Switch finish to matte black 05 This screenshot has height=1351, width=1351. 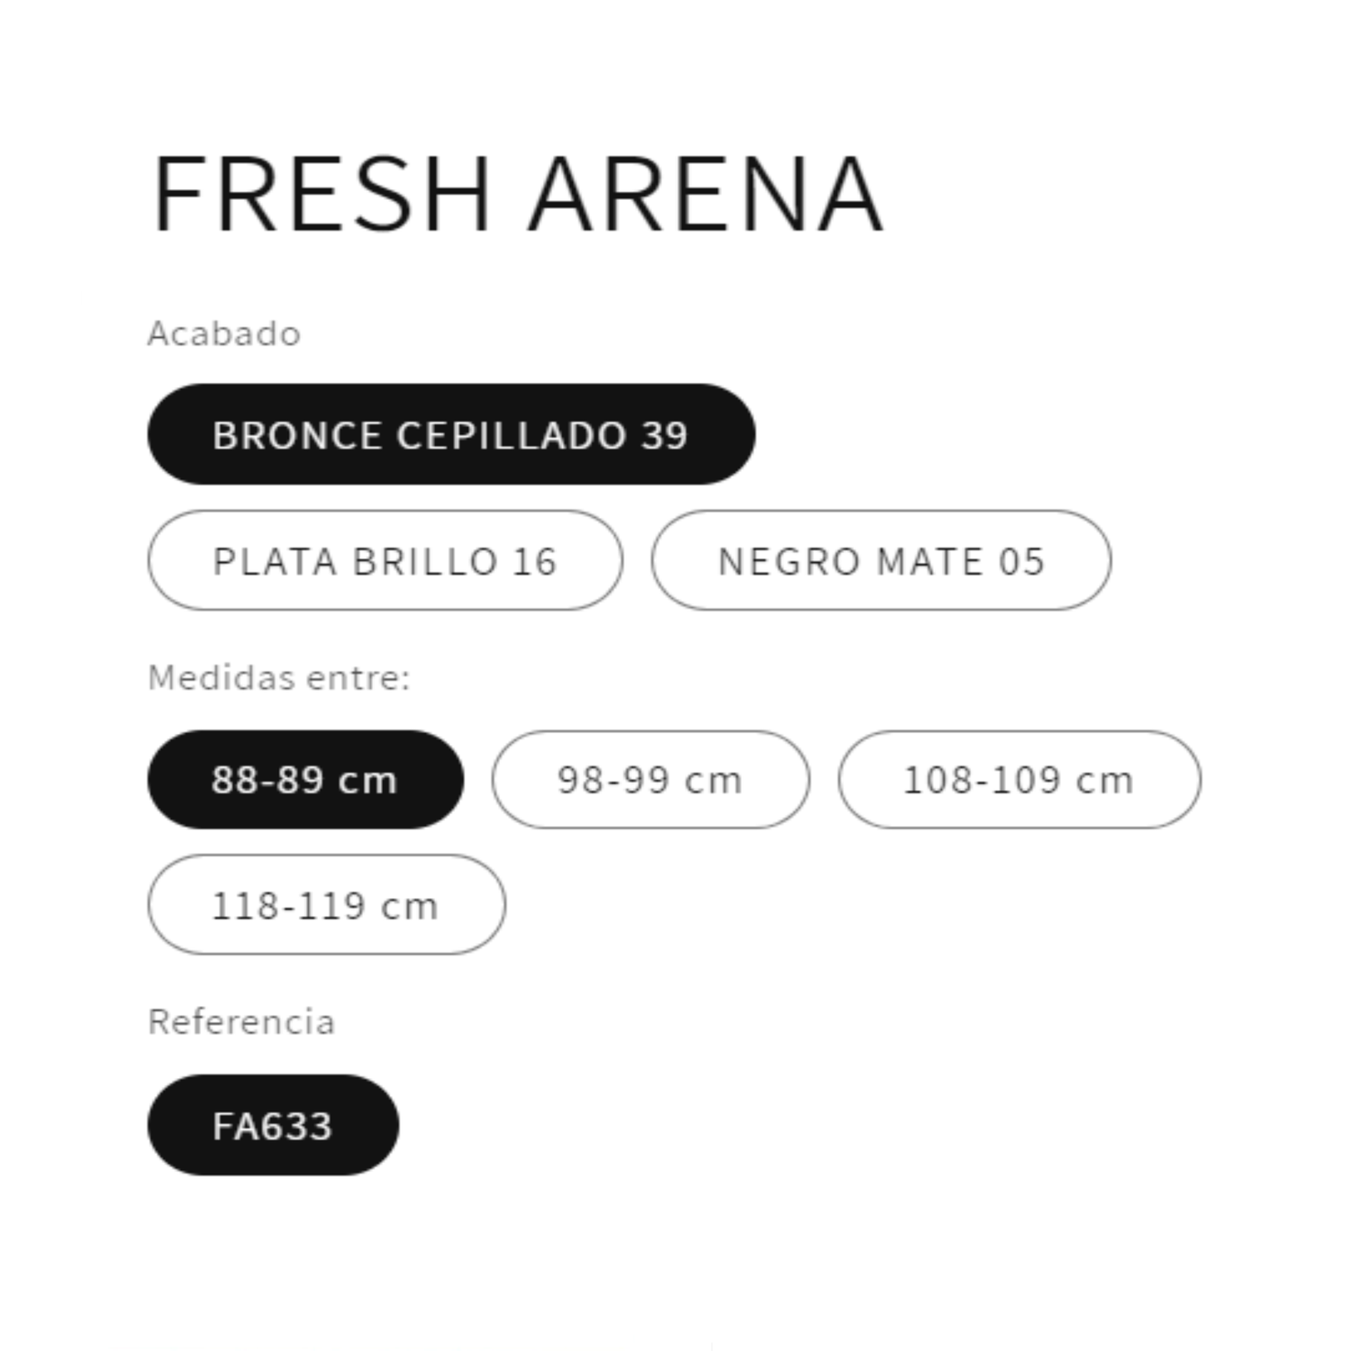881,560
